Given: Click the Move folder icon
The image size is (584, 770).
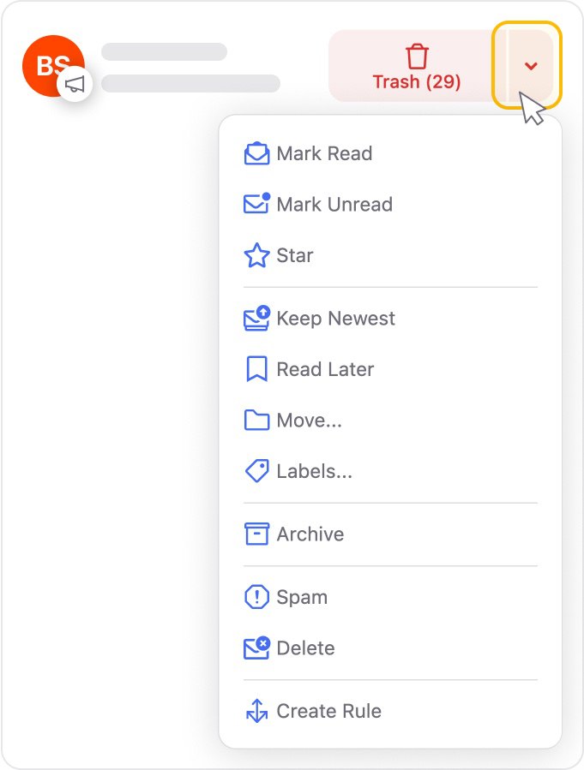Looking at the screenshot, I should pyautogui.click(x=256, y=420).
